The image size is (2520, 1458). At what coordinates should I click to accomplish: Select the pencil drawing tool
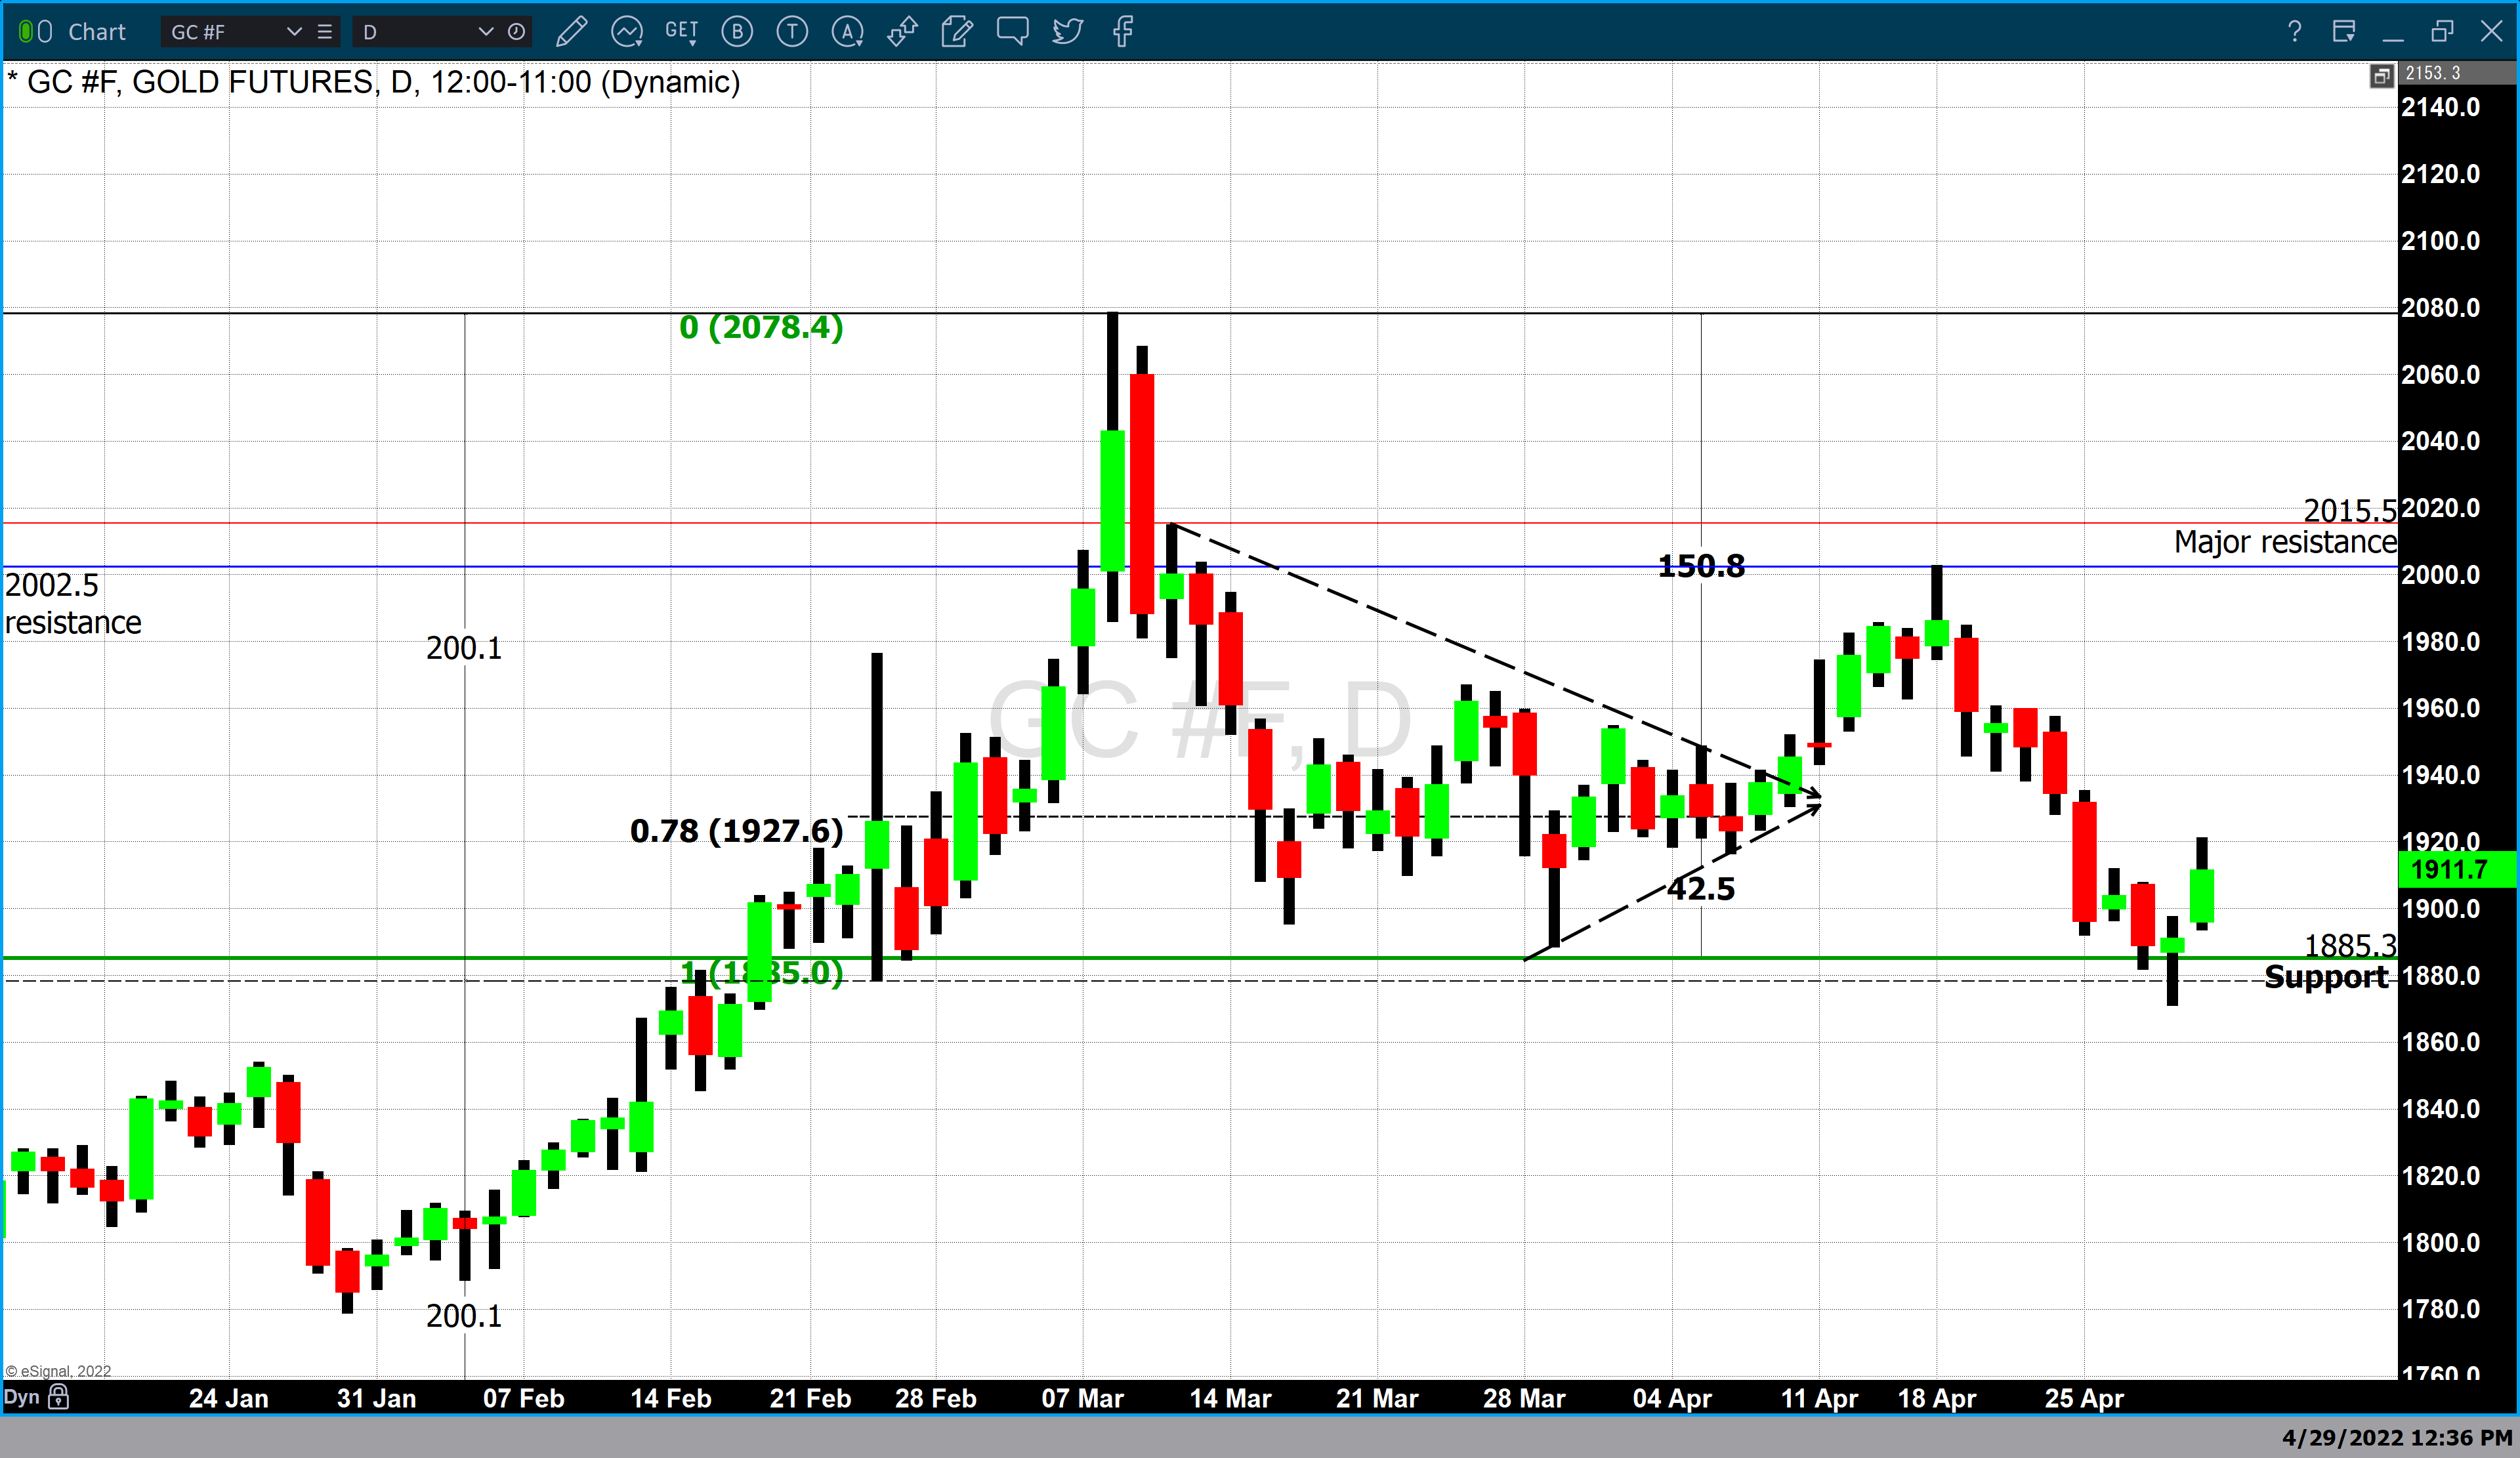point(571,32)
